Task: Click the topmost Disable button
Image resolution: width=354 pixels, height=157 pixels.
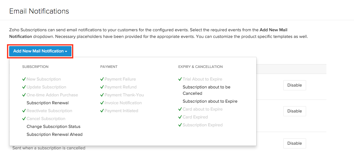Action: [294, 85]
